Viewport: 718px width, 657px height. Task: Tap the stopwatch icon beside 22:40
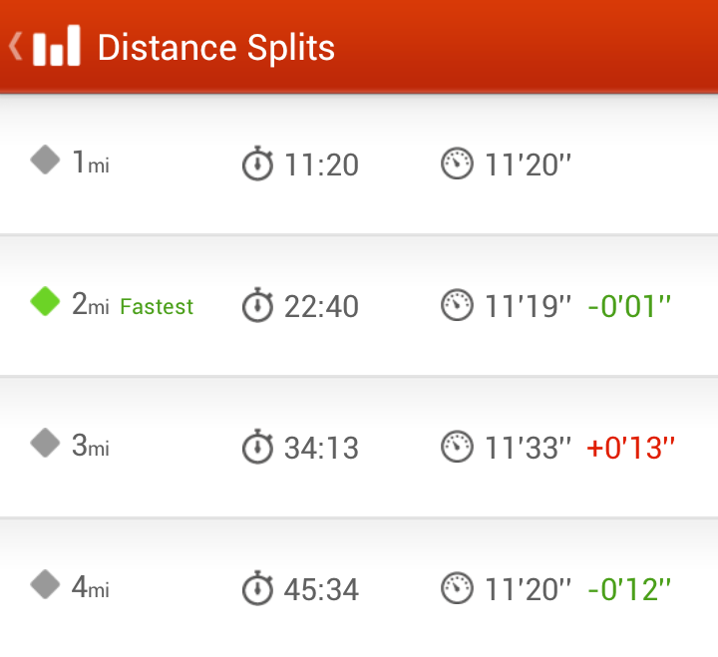pos(257,305)
